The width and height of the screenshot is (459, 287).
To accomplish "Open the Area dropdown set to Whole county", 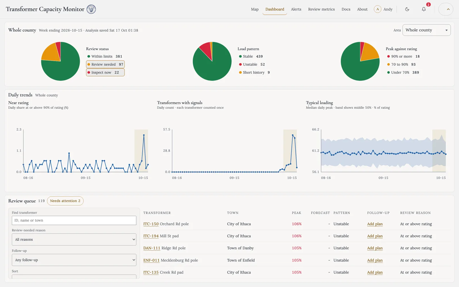I will [x=427, y=30].
